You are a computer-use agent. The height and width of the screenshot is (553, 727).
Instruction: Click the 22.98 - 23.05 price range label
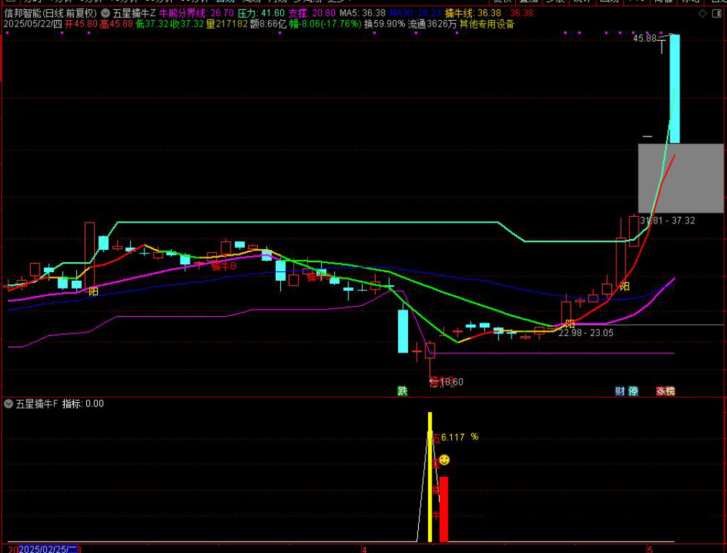(585, 333)
